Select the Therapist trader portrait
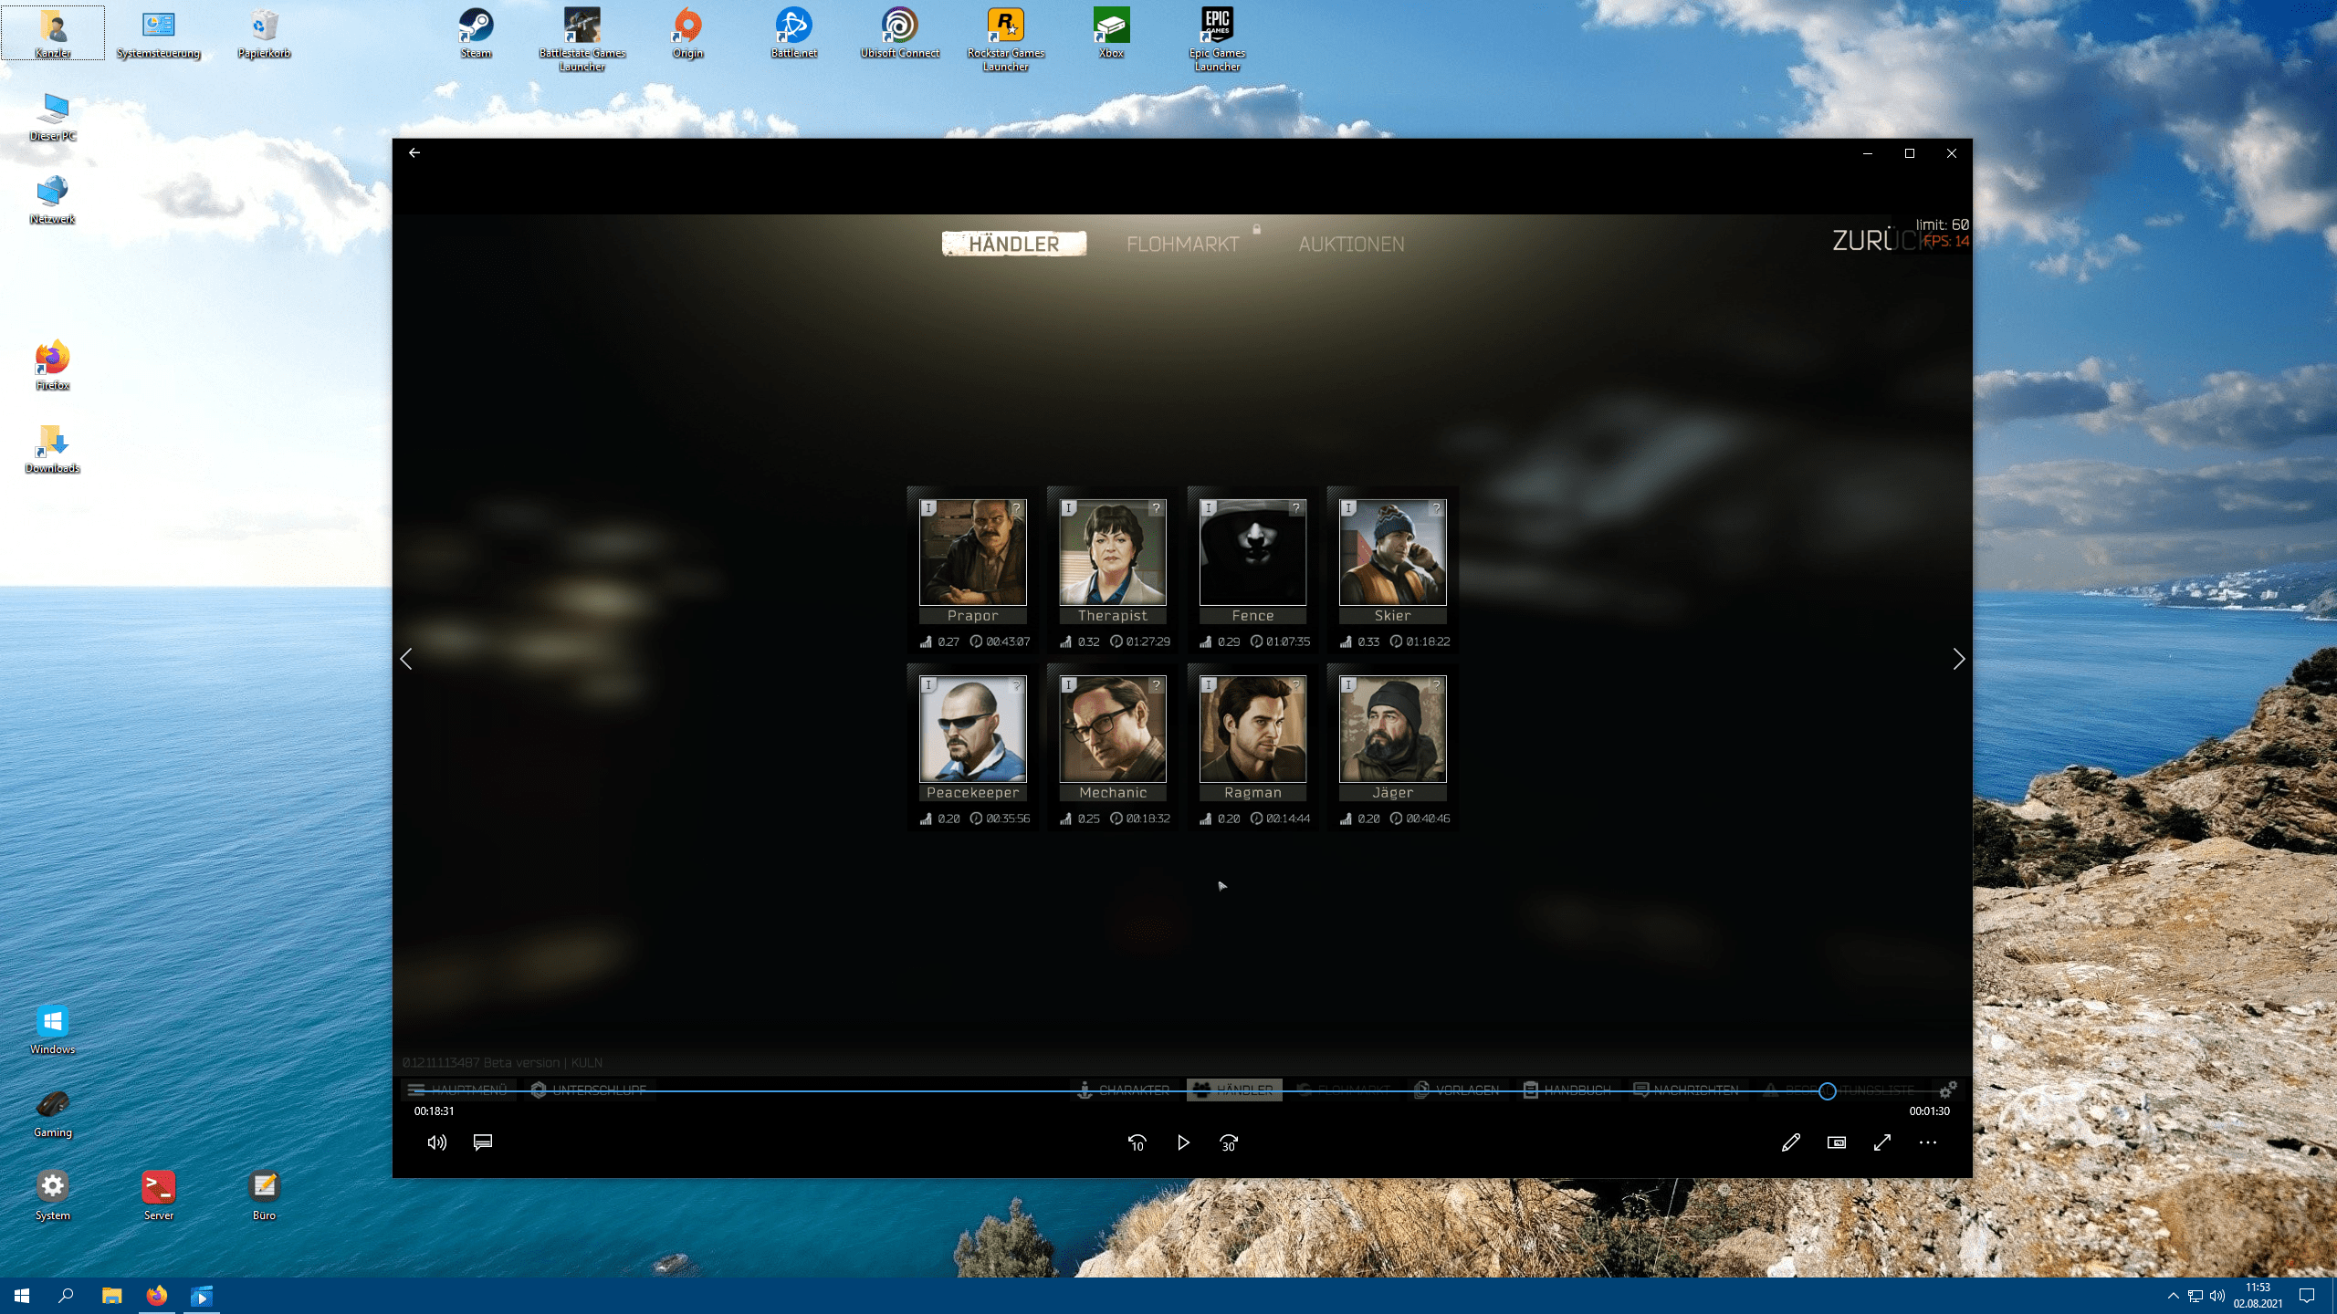This screenshot has width=2337, height=1314. coord(1112,553)
